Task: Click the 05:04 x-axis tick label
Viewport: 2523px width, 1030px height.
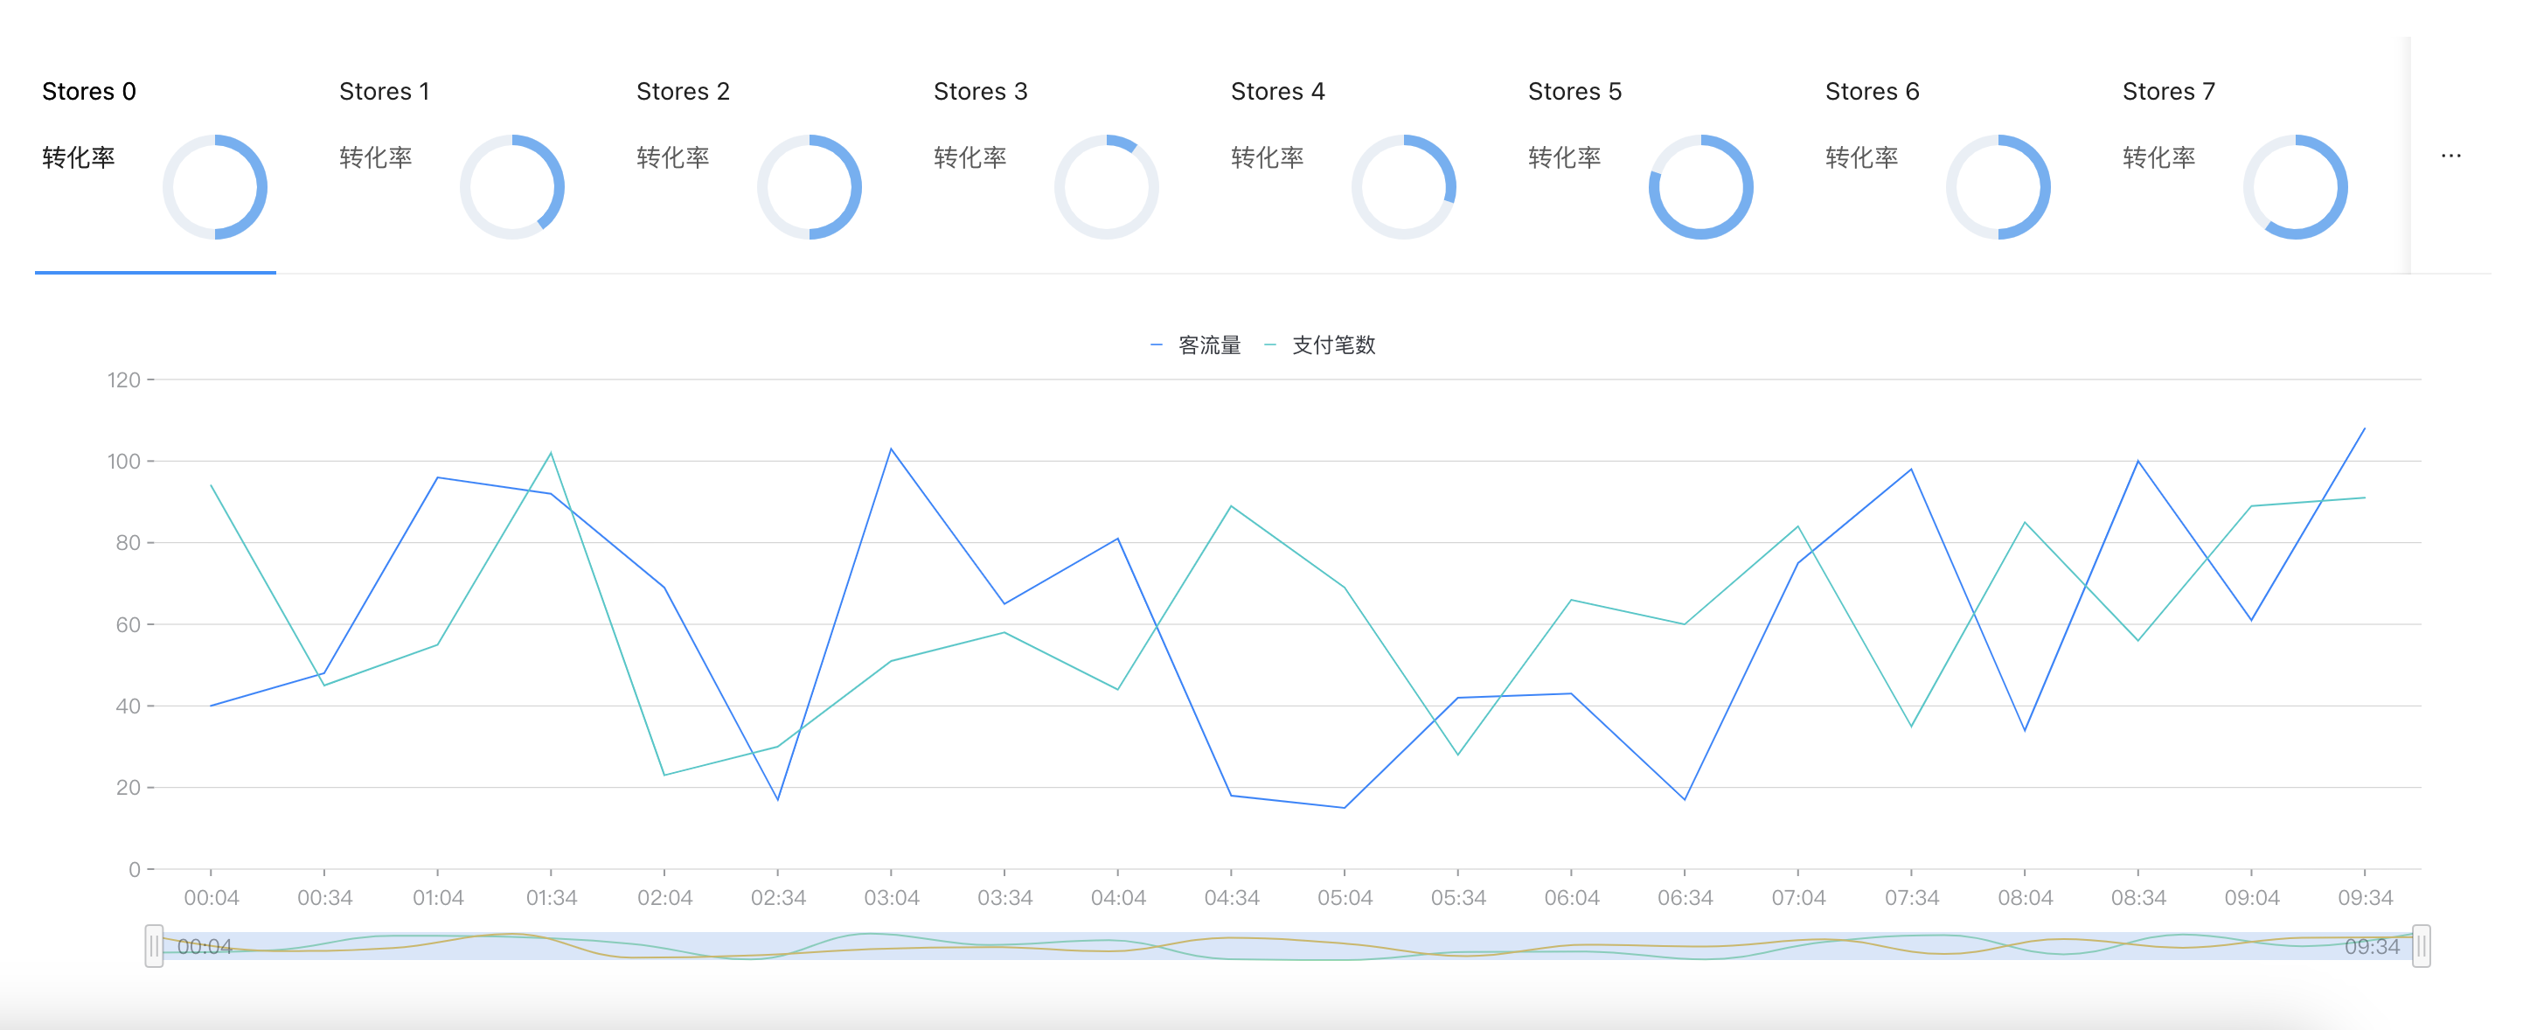Action: point(1345,898)
